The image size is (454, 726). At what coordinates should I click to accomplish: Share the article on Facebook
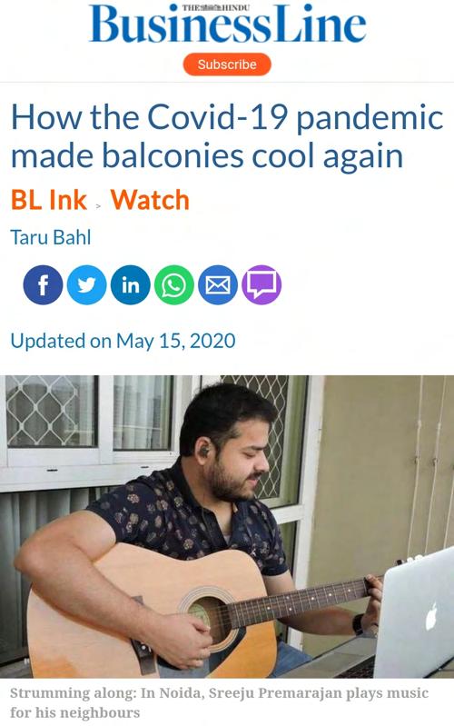pos(43,284)
